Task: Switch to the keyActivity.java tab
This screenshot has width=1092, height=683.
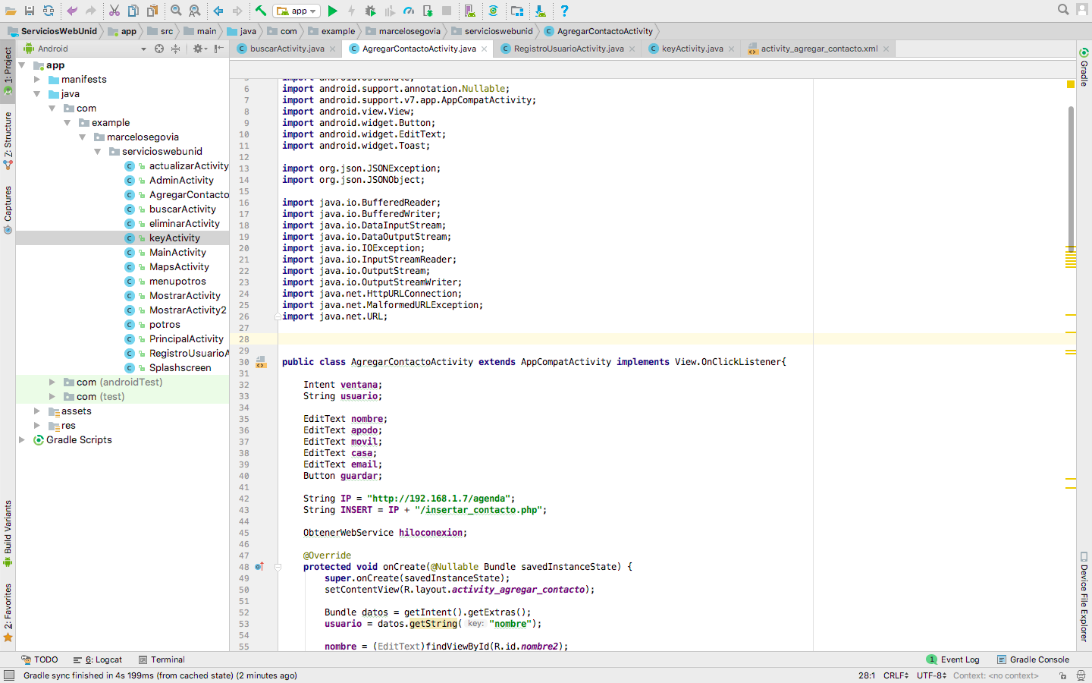Action: pyautogui.click(x=692, y=49)
